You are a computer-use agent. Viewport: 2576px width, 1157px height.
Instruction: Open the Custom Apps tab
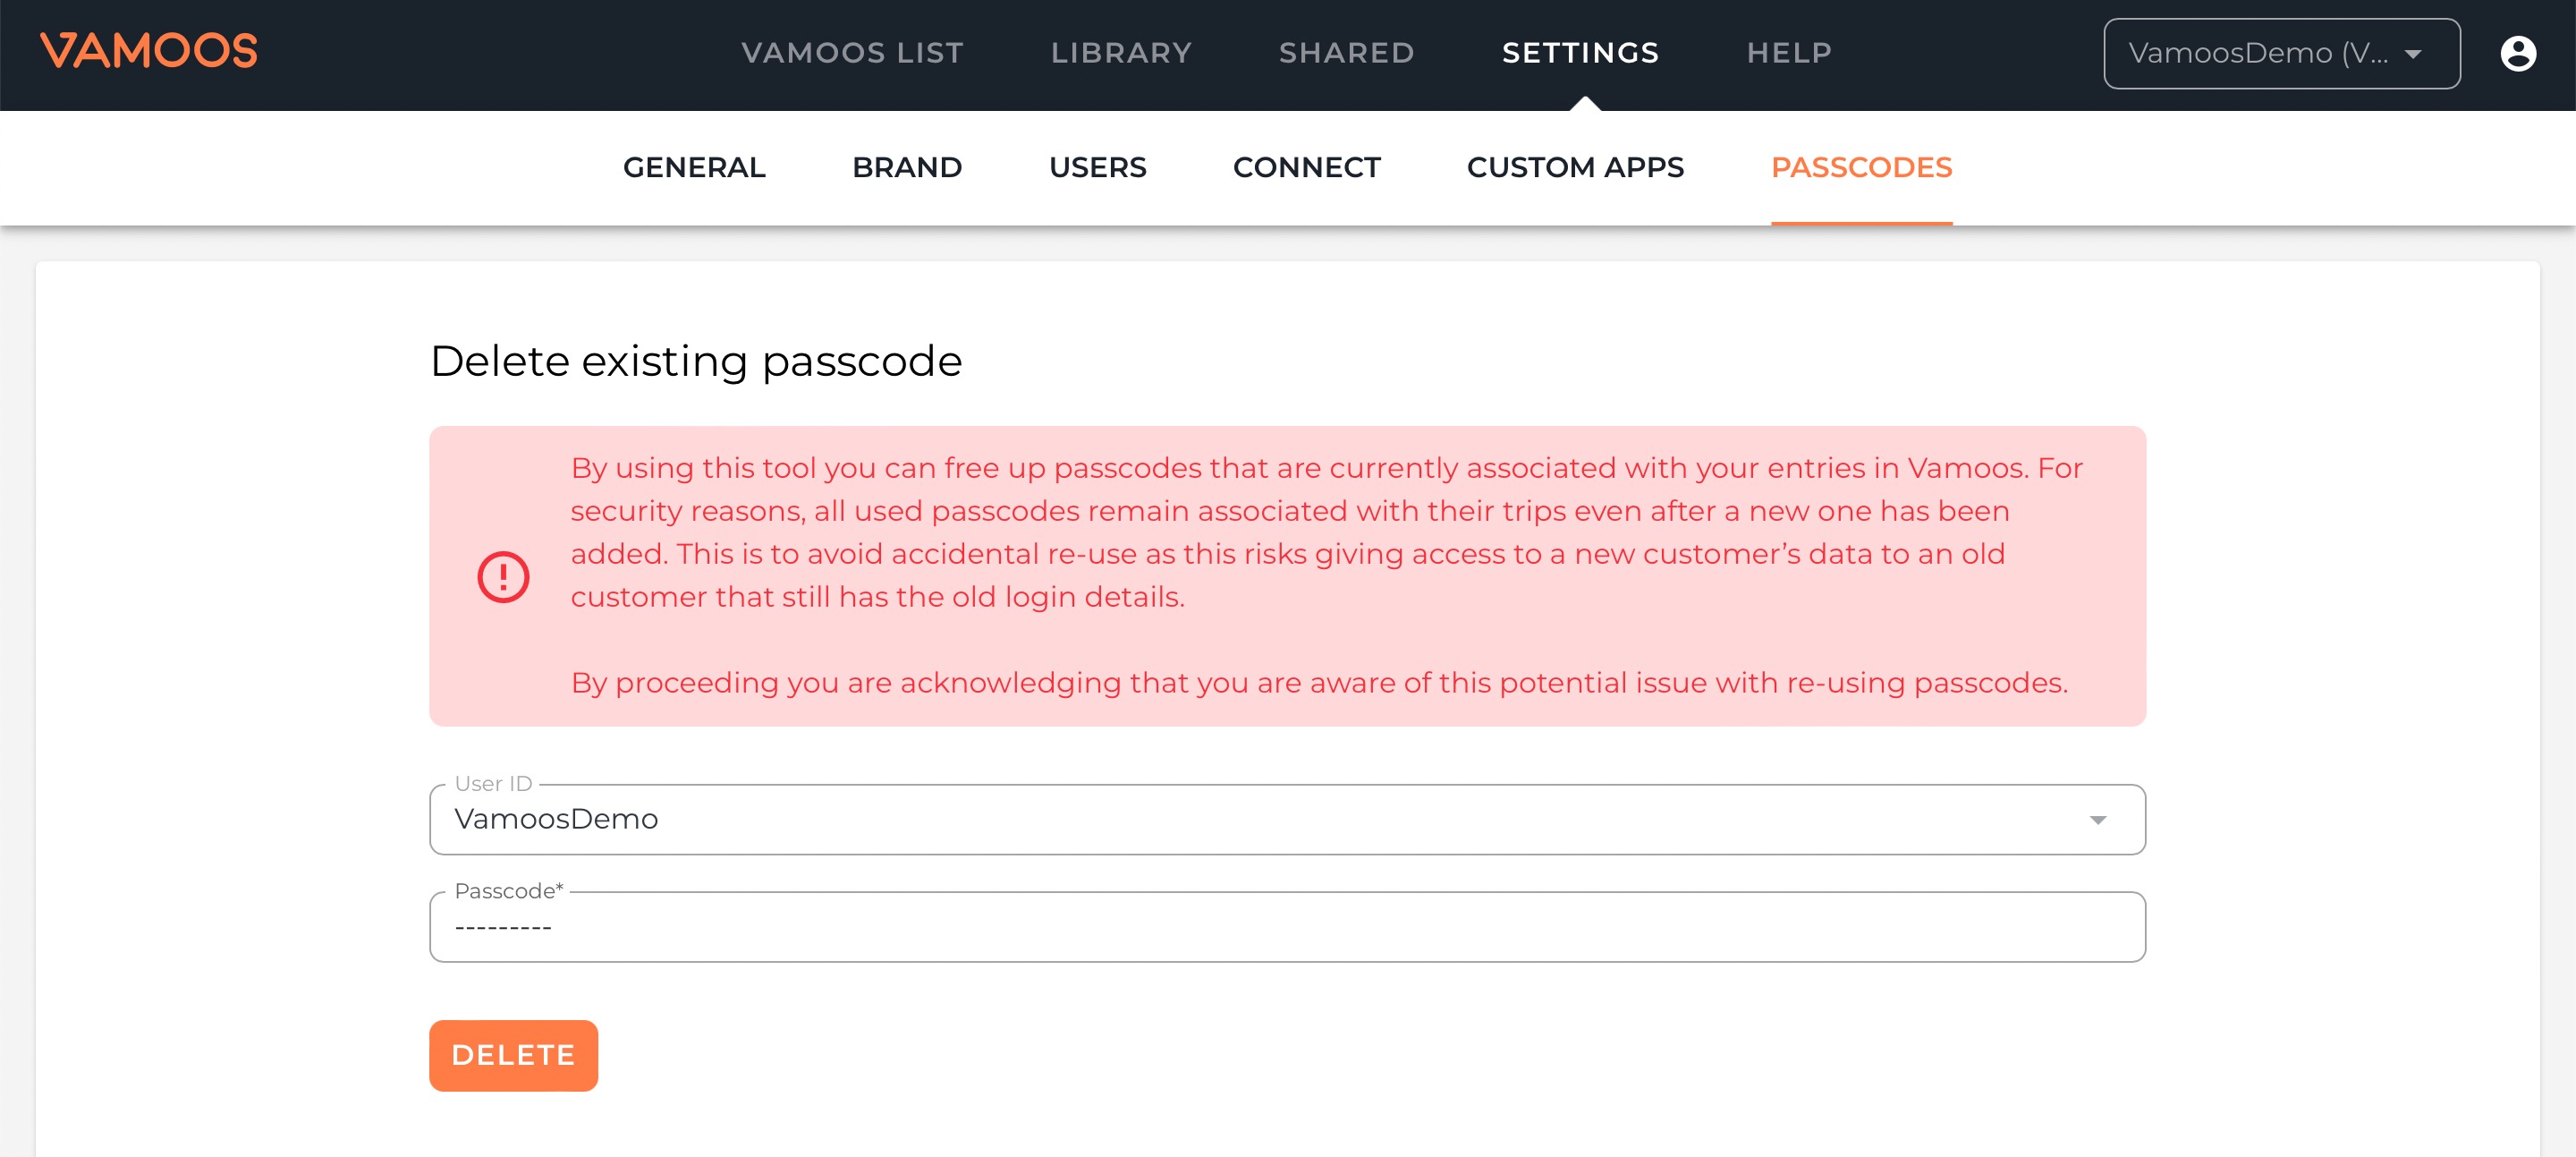pos(1575,167)
